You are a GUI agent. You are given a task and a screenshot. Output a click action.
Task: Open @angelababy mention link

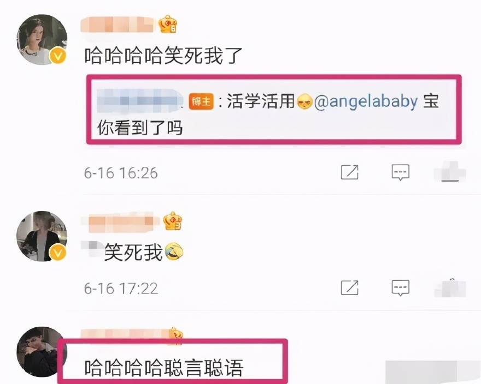pos(366,101)
